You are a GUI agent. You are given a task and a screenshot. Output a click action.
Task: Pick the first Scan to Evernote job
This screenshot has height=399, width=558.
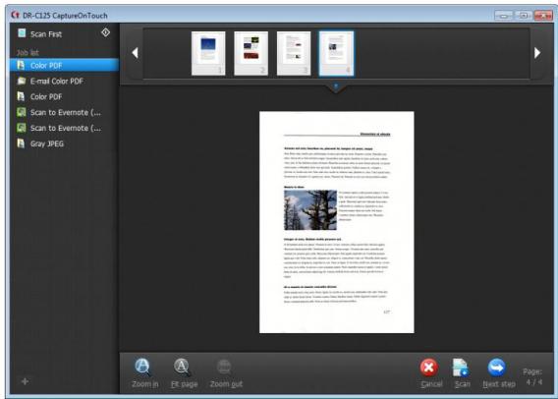click(64, 112)
